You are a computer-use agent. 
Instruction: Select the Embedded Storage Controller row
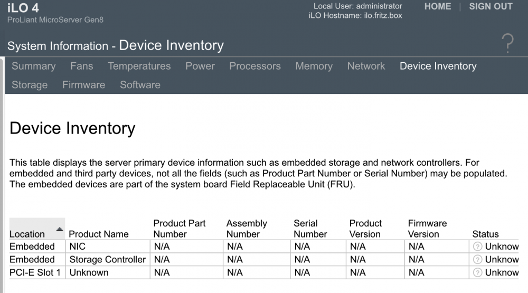263,260
